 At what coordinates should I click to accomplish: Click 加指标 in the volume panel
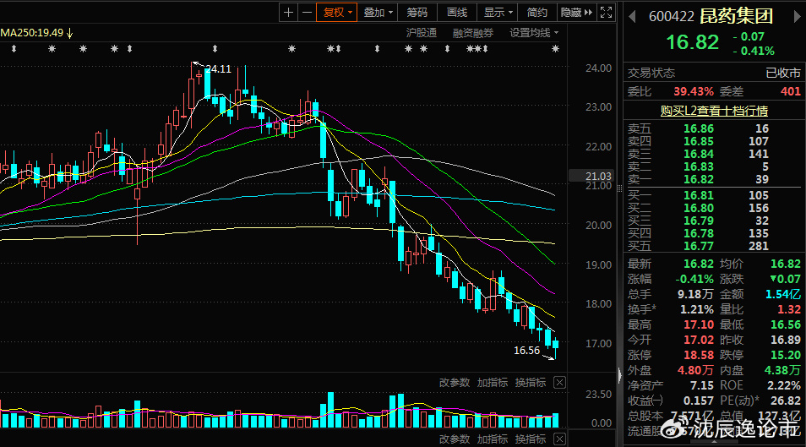tap(493, 382)
